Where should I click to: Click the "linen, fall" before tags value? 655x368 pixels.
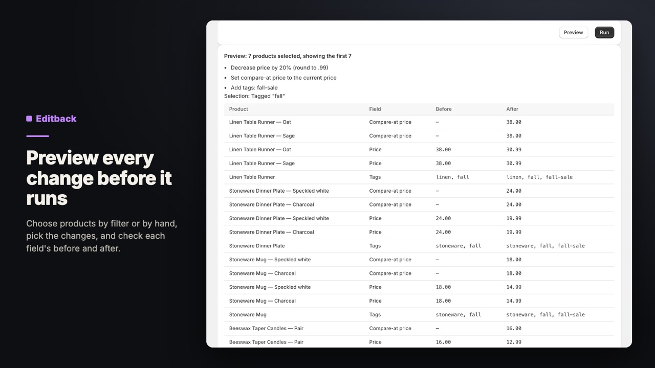(x=452, y=177)
